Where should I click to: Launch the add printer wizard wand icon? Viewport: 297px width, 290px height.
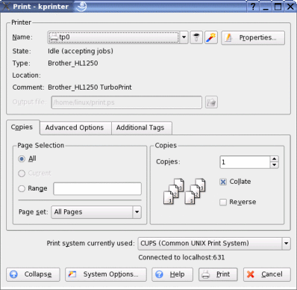211,37
